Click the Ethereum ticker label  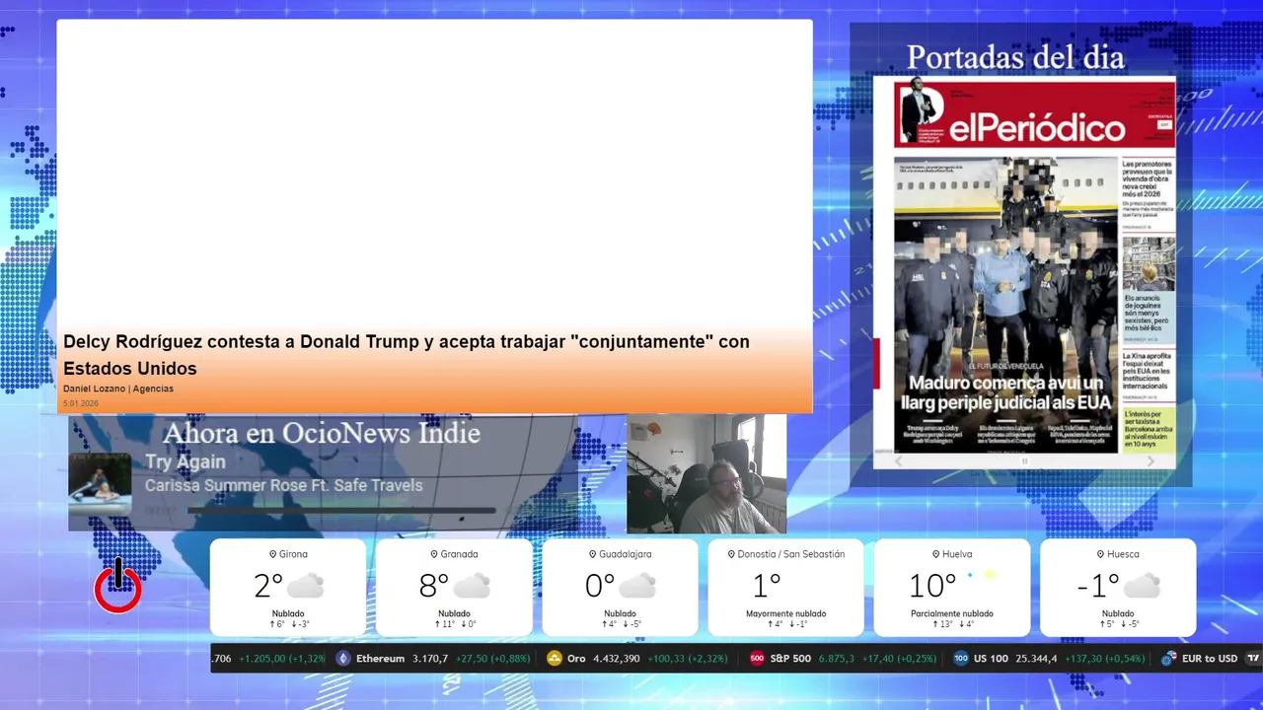click(x=380, y=659)
